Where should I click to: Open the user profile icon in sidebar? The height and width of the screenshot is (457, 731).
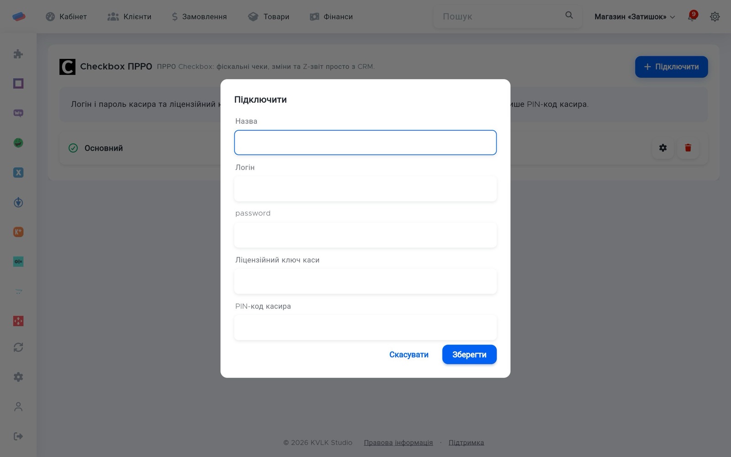[x=18, y=407]
